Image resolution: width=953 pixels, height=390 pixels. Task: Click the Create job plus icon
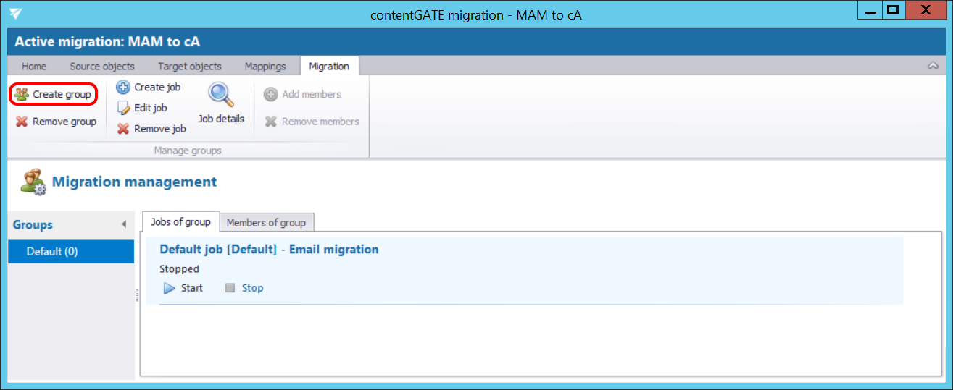tap(123, 87)
